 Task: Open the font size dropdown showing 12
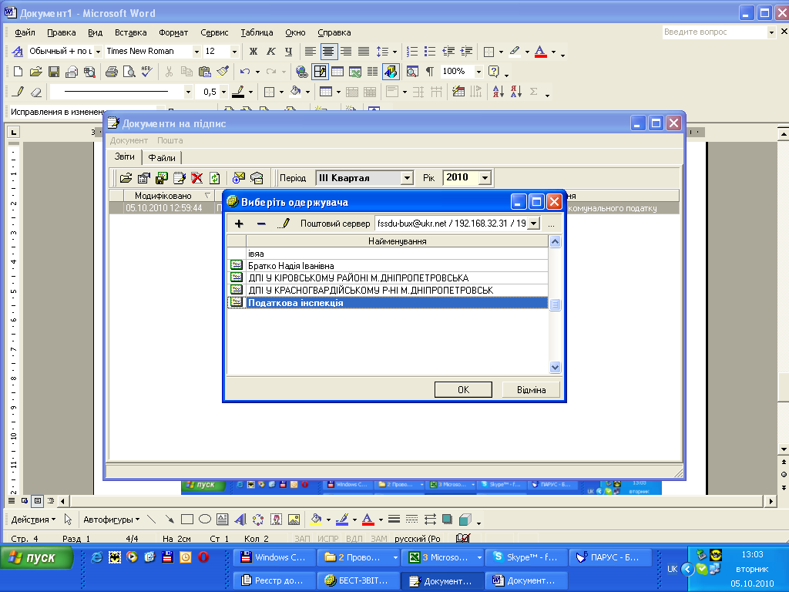(x=234, y=52)
